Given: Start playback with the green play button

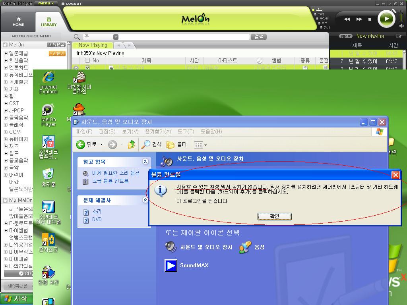Looking at the screenshot, I should [386, 19].
